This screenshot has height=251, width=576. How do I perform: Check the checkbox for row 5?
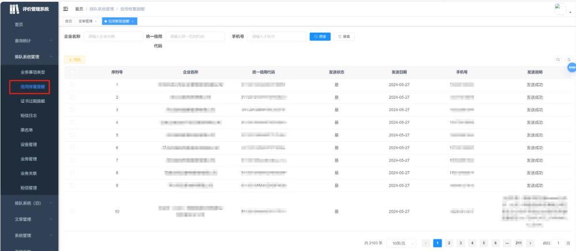73,135
